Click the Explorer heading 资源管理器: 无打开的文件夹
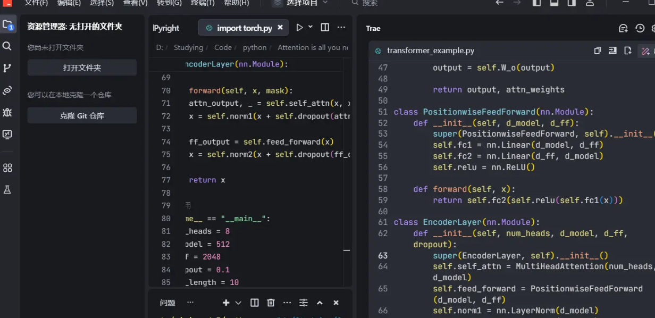The image size is (655, 318). [75, 26]
